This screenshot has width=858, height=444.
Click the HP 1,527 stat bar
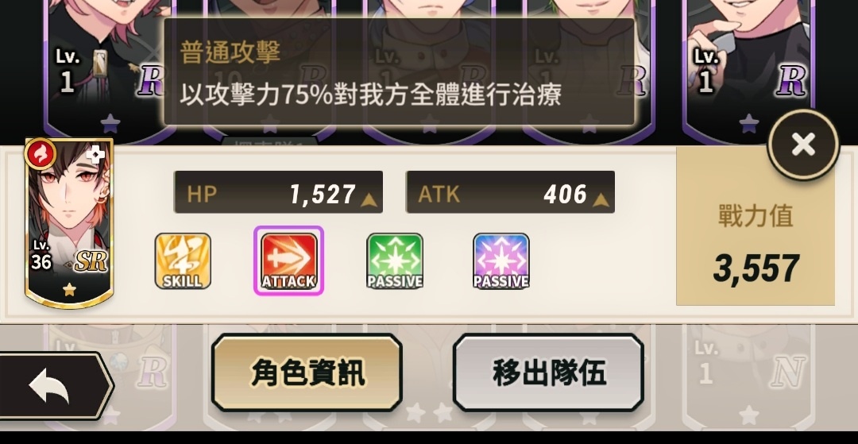pyautogui.click(x=278, y=192)
